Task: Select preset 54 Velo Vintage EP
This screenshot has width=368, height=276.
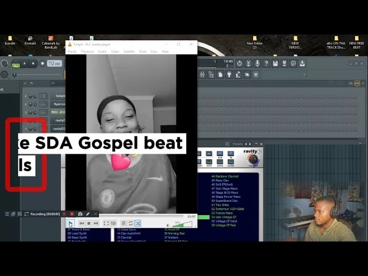Action: coord(224,217)
